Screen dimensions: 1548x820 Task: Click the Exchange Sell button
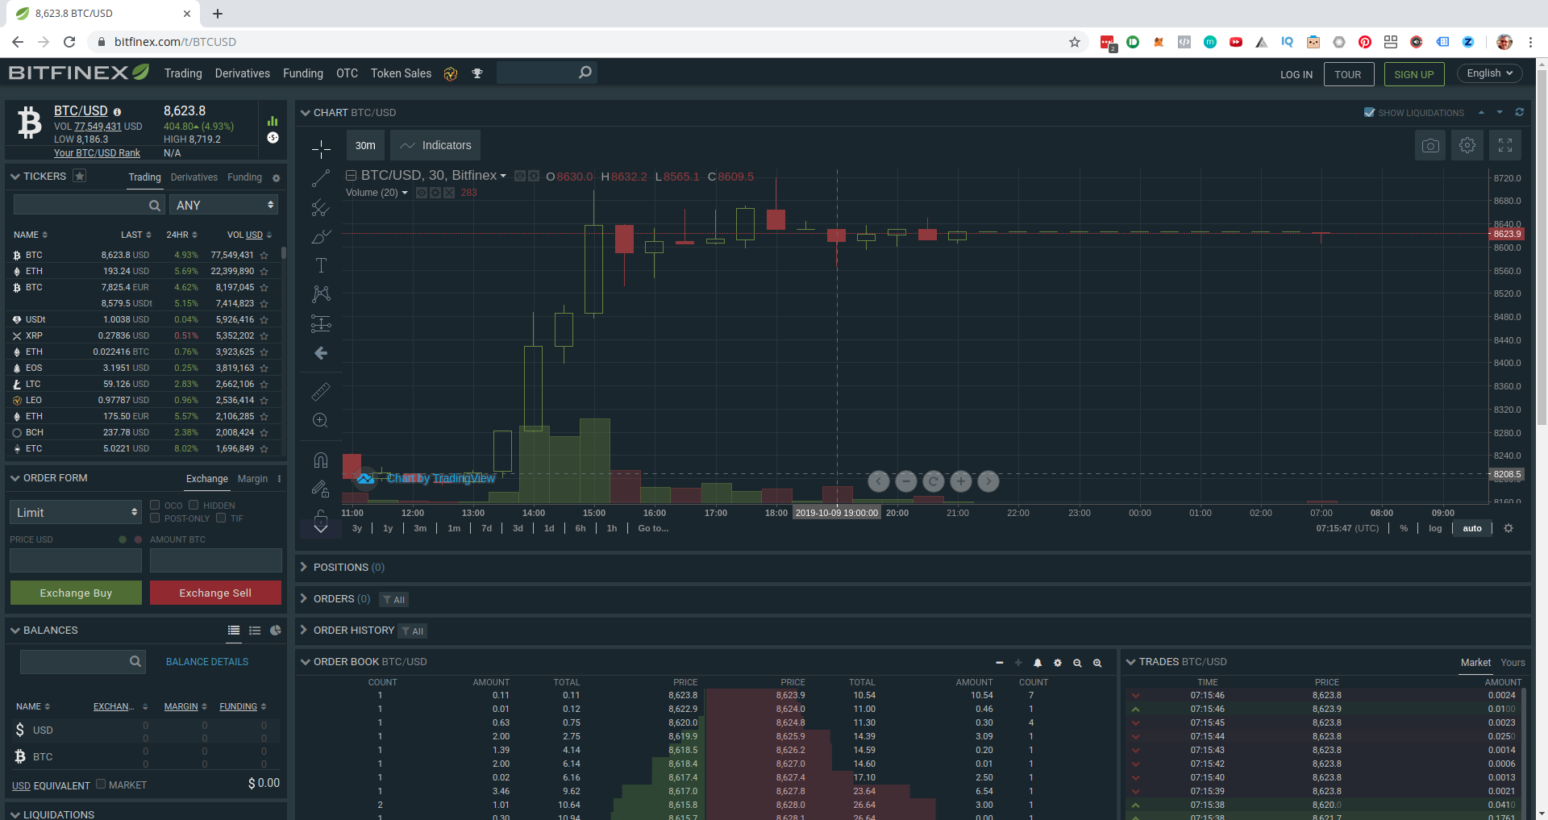pyautogui.click(x=215, y=593)
